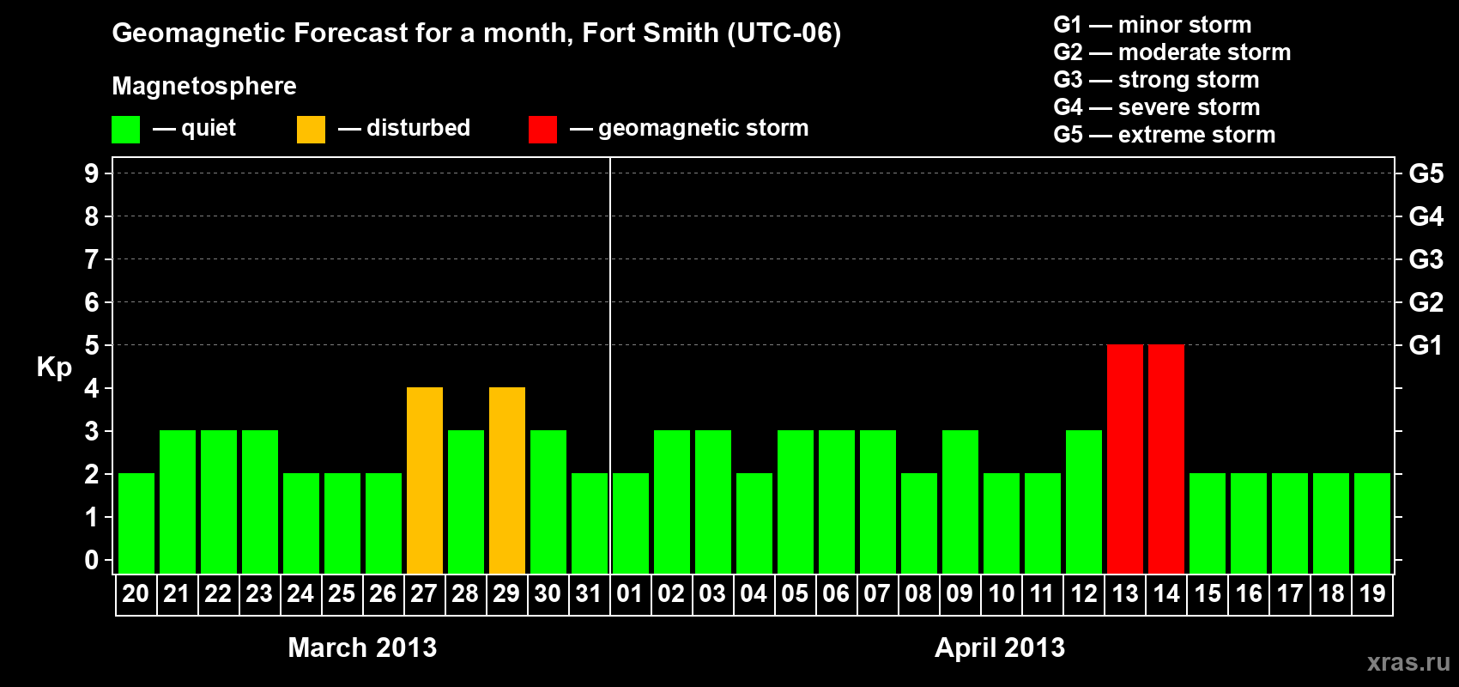Click the red geomagnetic storm legend swatch
Screen dimensions: 1459x687
tap(542, 130)
